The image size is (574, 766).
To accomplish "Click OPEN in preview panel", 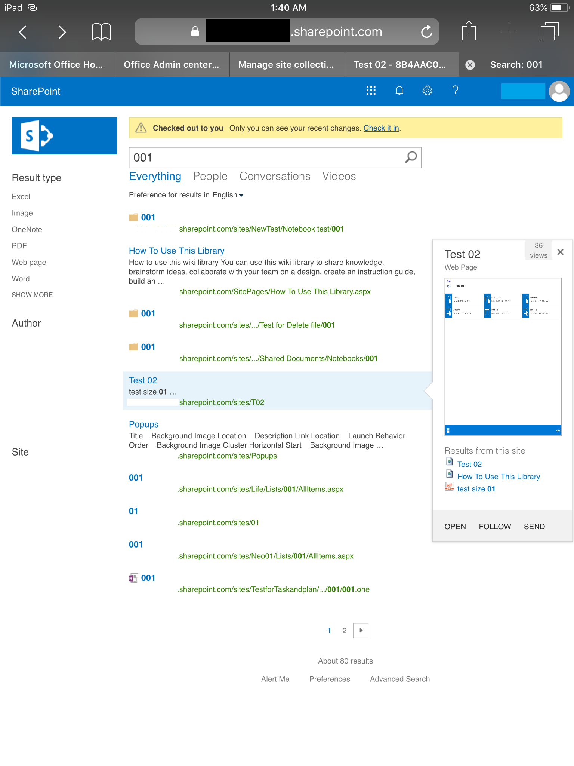I will 455,527.
